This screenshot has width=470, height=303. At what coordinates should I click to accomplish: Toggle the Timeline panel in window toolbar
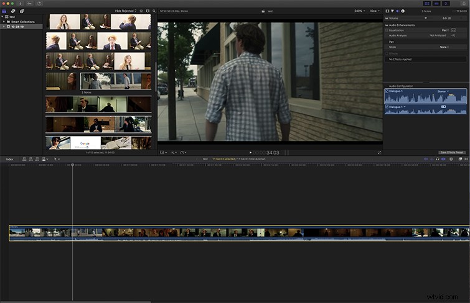point(436,4)
